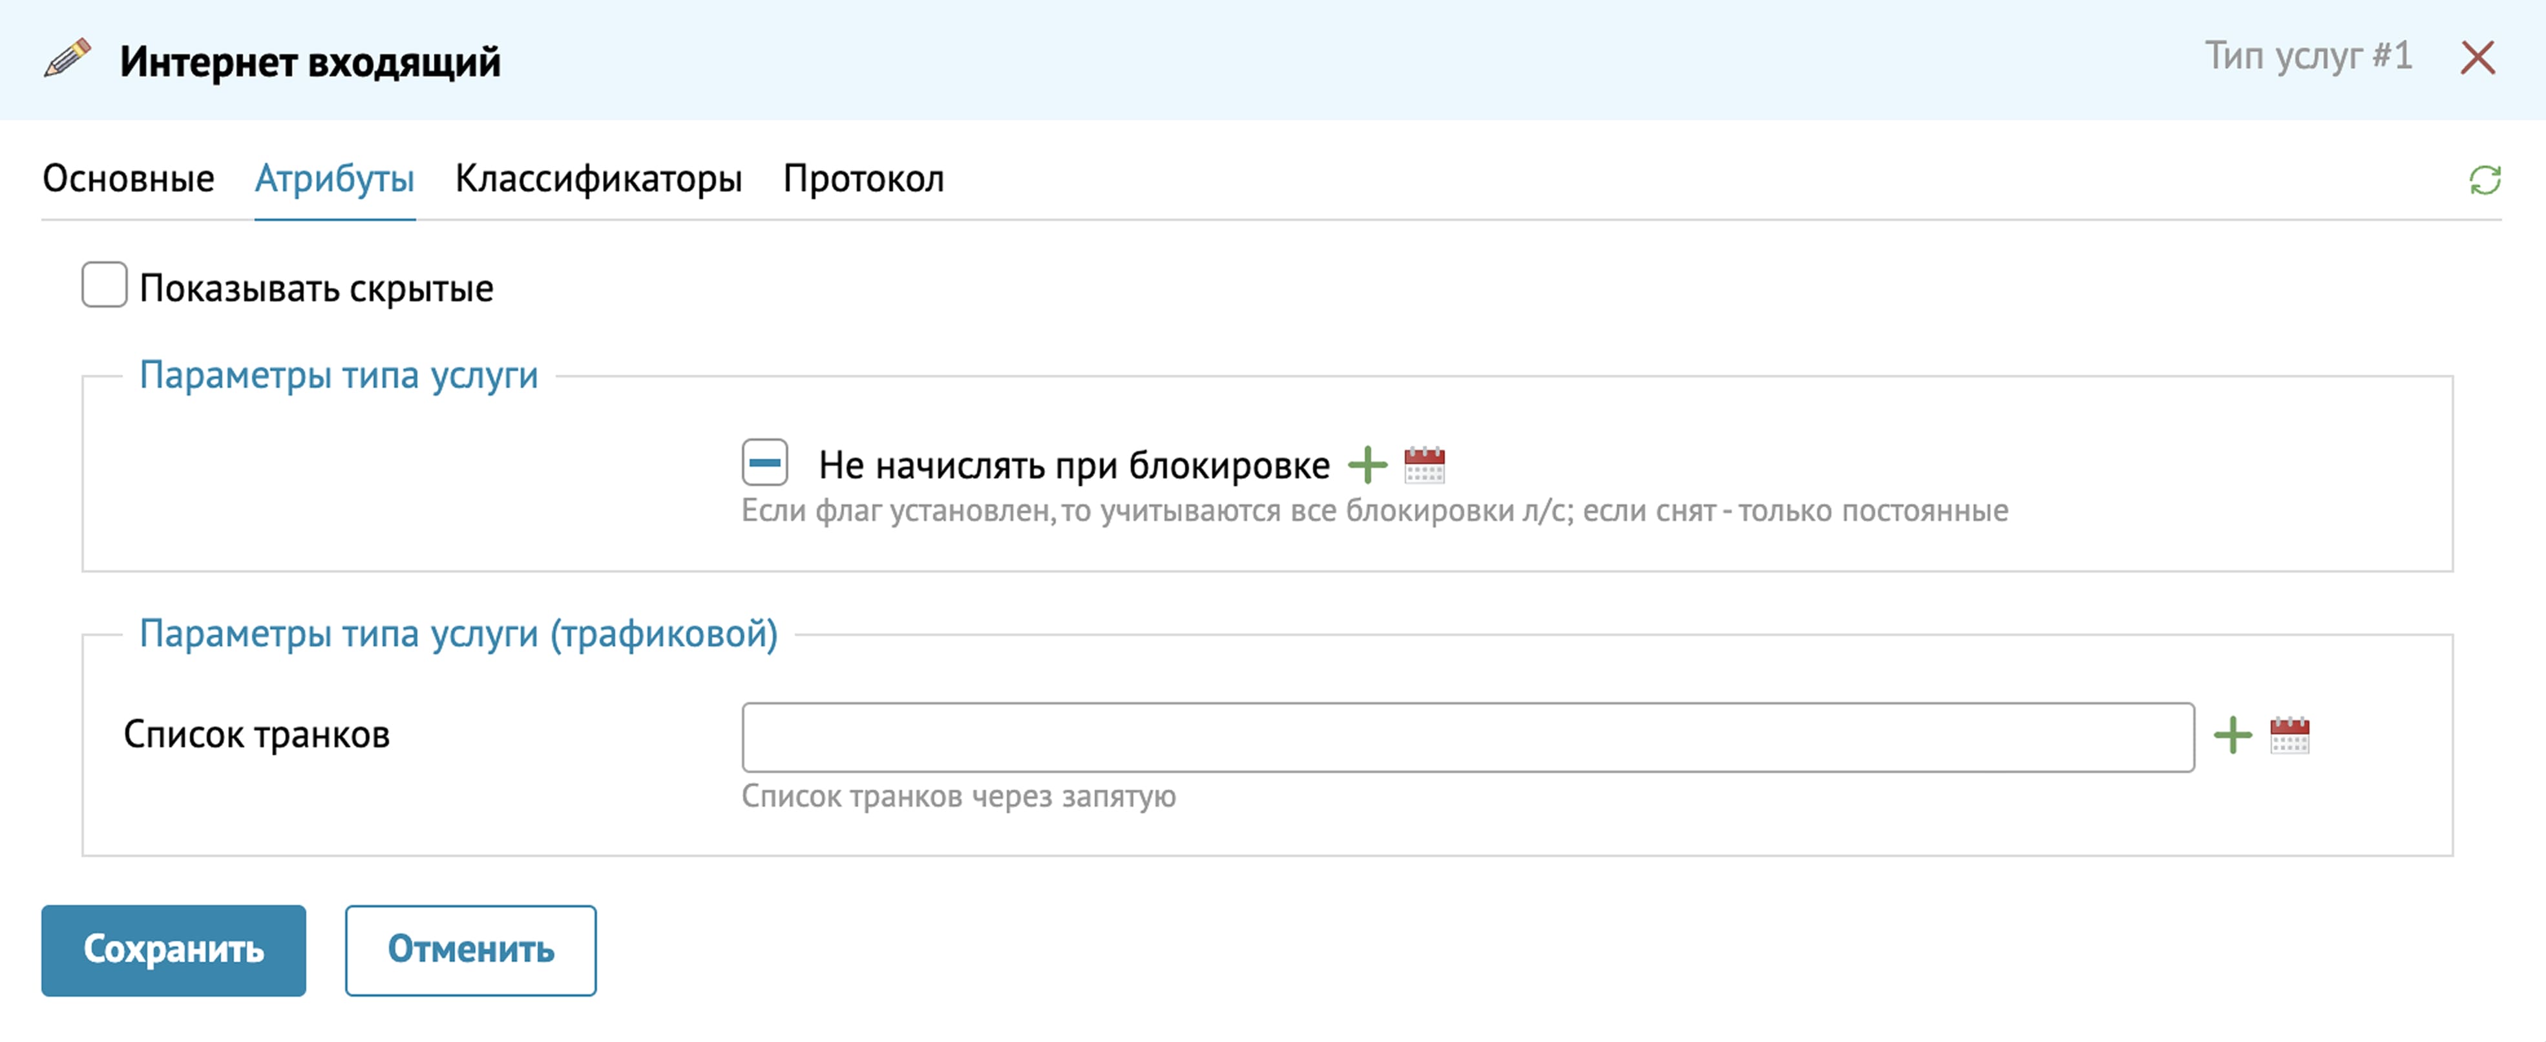
Task: Click green plus next to Не начислять при блокировке
Action: click(x=1368, y=463)
